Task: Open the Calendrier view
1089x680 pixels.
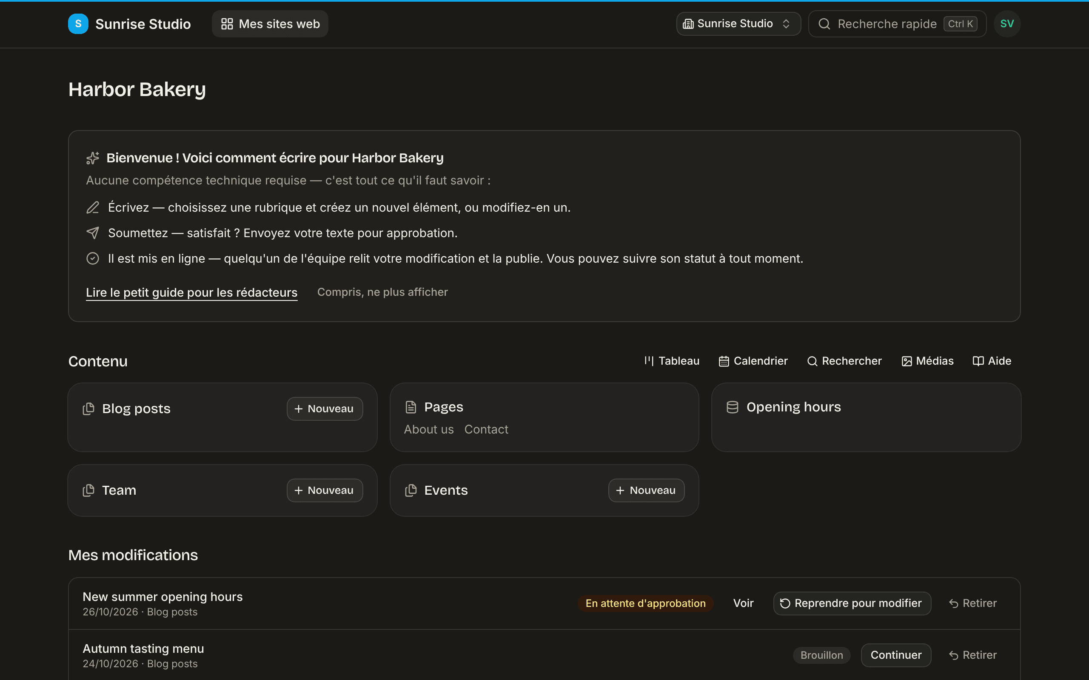Action: 753,361
